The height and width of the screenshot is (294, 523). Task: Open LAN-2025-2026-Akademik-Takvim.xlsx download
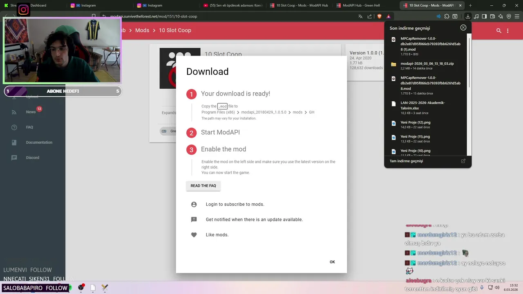tap(427, 107)
